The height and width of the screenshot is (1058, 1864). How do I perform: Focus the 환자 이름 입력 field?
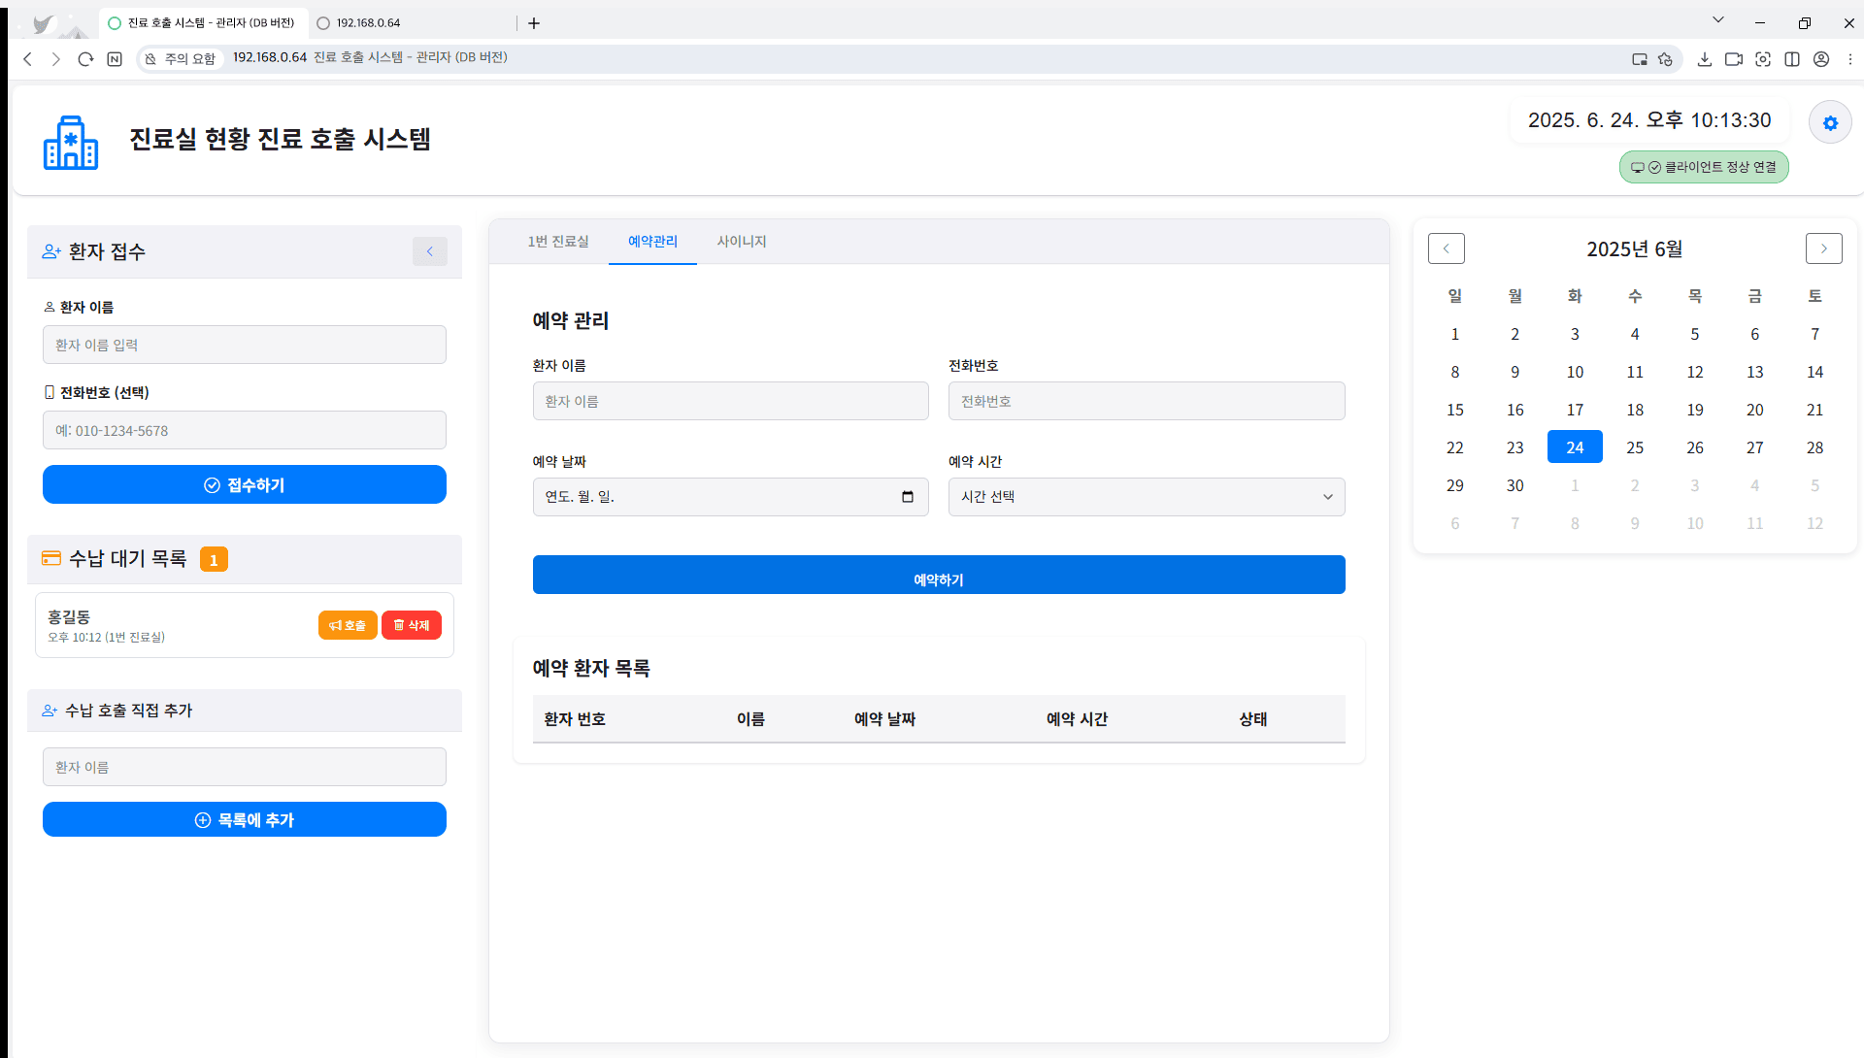point(245,346)
